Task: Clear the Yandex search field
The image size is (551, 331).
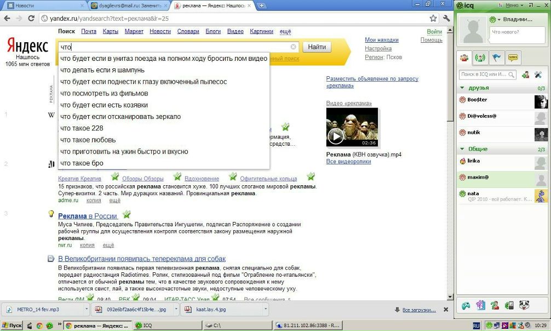Action: click(x=294, y=47)
